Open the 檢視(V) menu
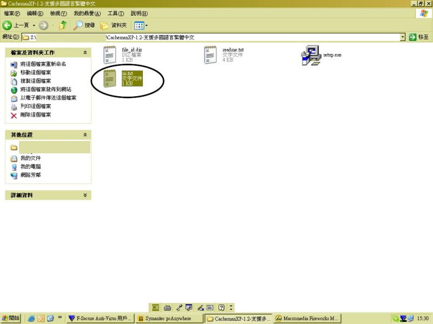Image resolution: width=433 pixels, height=324 pixels. point(58,13)
